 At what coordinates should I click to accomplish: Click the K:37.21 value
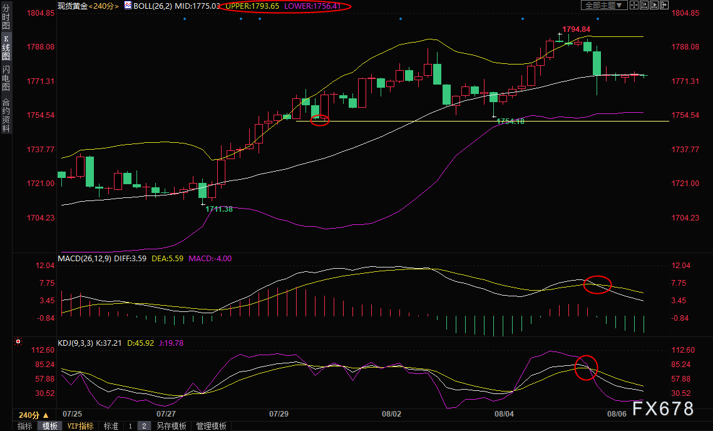[108, 343]
